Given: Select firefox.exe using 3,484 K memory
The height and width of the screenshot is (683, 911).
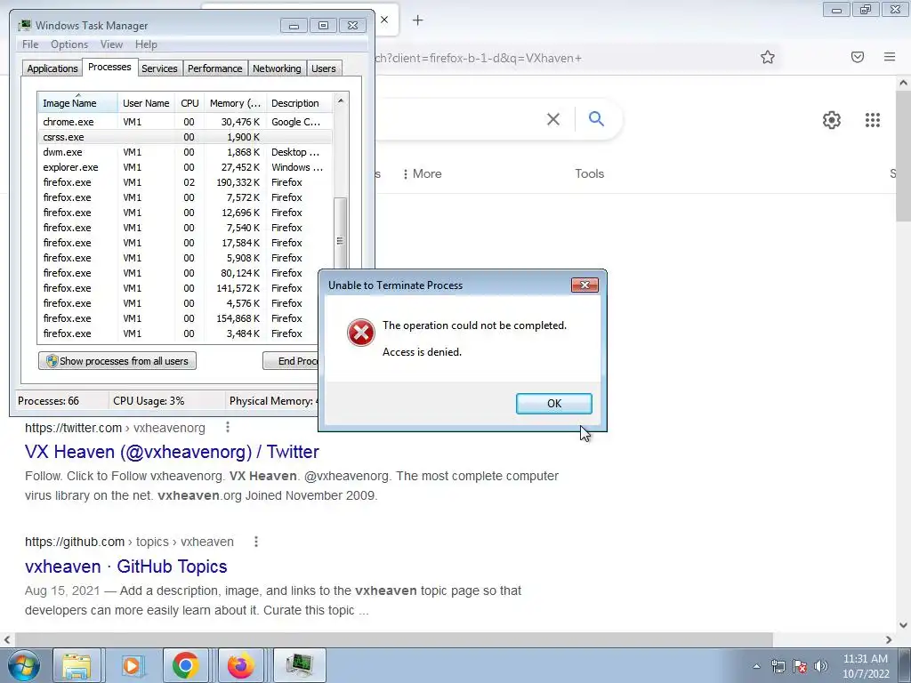Looking at the screenshot, I should 178,333.
